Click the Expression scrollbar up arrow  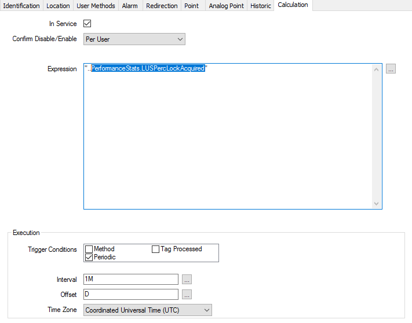[376, 69]
